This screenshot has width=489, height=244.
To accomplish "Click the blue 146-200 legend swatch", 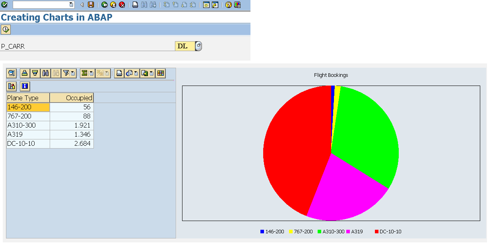I will pyautogui.click(x=262, y=232).
